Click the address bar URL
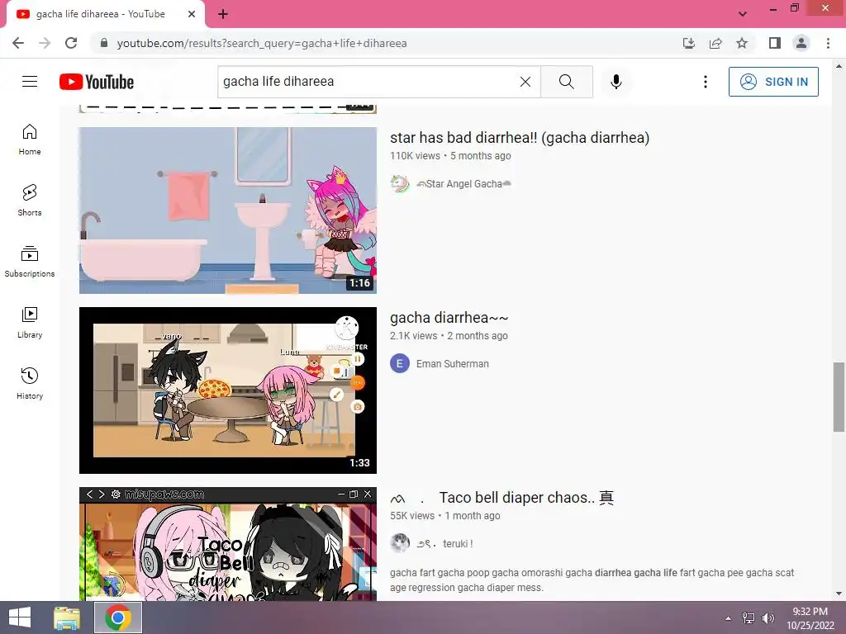This screenshot has height=634, width=846. point(262,43)
